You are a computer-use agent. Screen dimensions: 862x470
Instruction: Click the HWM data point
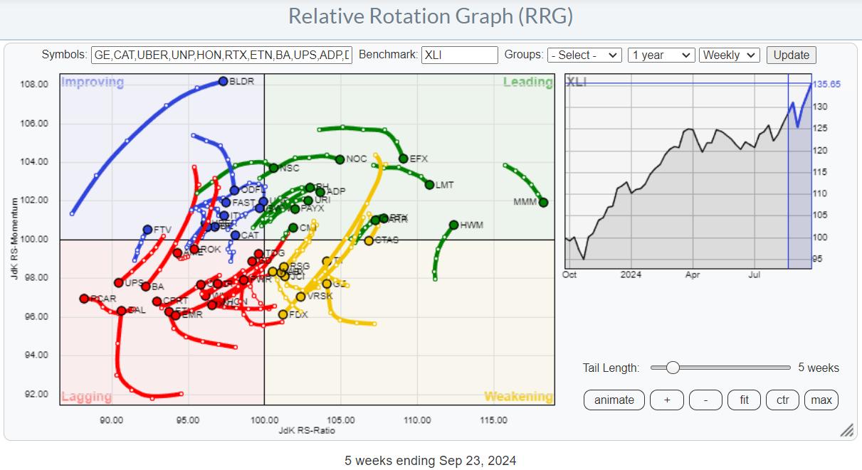pos(454,225)
